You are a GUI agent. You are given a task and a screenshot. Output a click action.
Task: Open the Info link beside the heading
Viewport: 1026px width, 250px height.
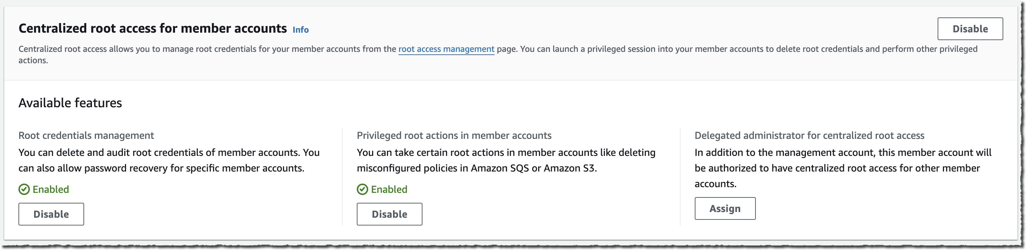(300, 30)
